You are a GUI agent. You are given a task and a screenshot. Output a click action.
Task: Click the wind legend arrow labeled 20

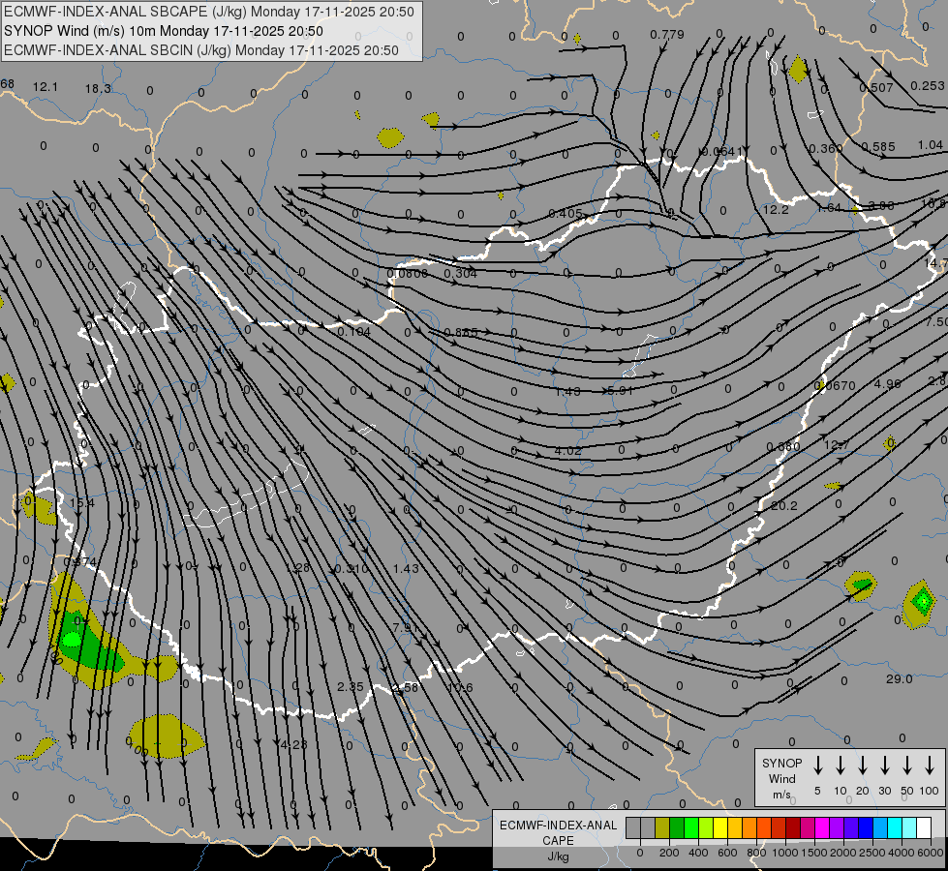862,766
